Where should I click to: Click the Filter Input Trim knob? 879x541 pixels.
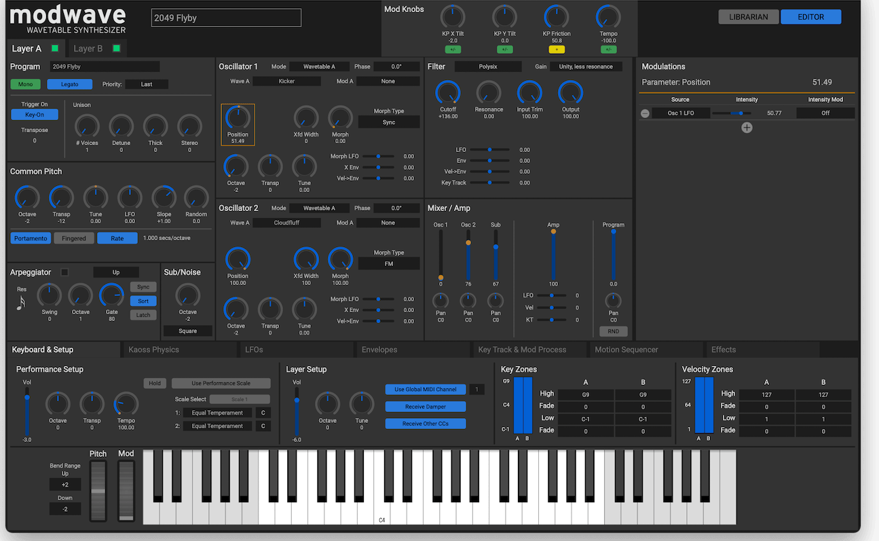click(529, 92)
